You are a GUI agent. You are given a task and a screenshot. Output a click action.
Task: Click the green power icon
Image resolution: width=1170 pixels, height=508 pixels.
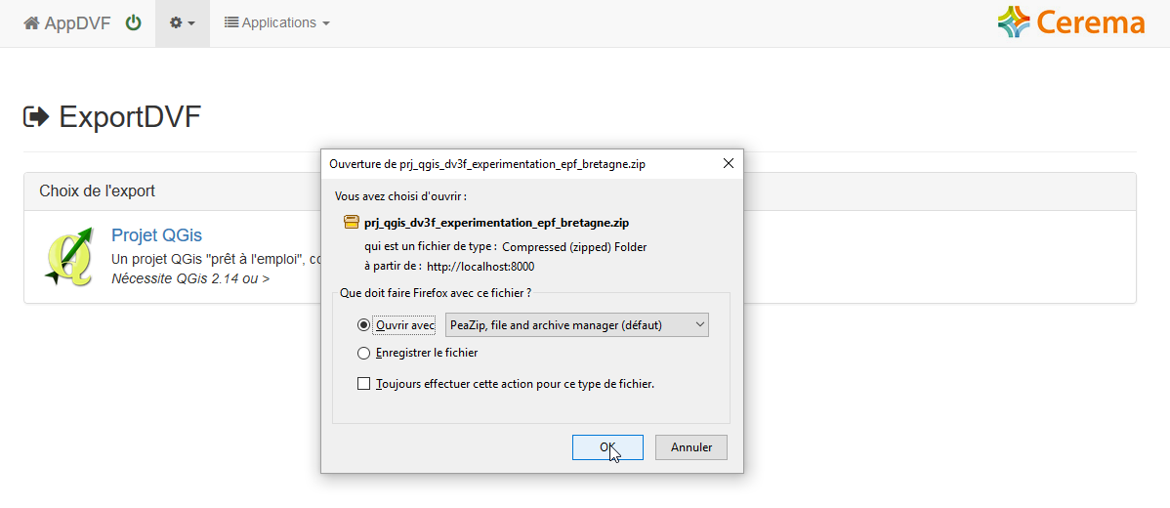pyautogui.click(x=133, y=23)
